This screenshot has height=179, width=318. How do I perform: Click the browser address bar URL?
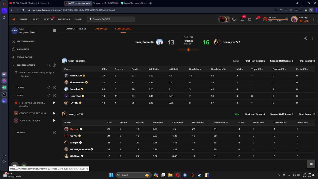click(74, 10)
